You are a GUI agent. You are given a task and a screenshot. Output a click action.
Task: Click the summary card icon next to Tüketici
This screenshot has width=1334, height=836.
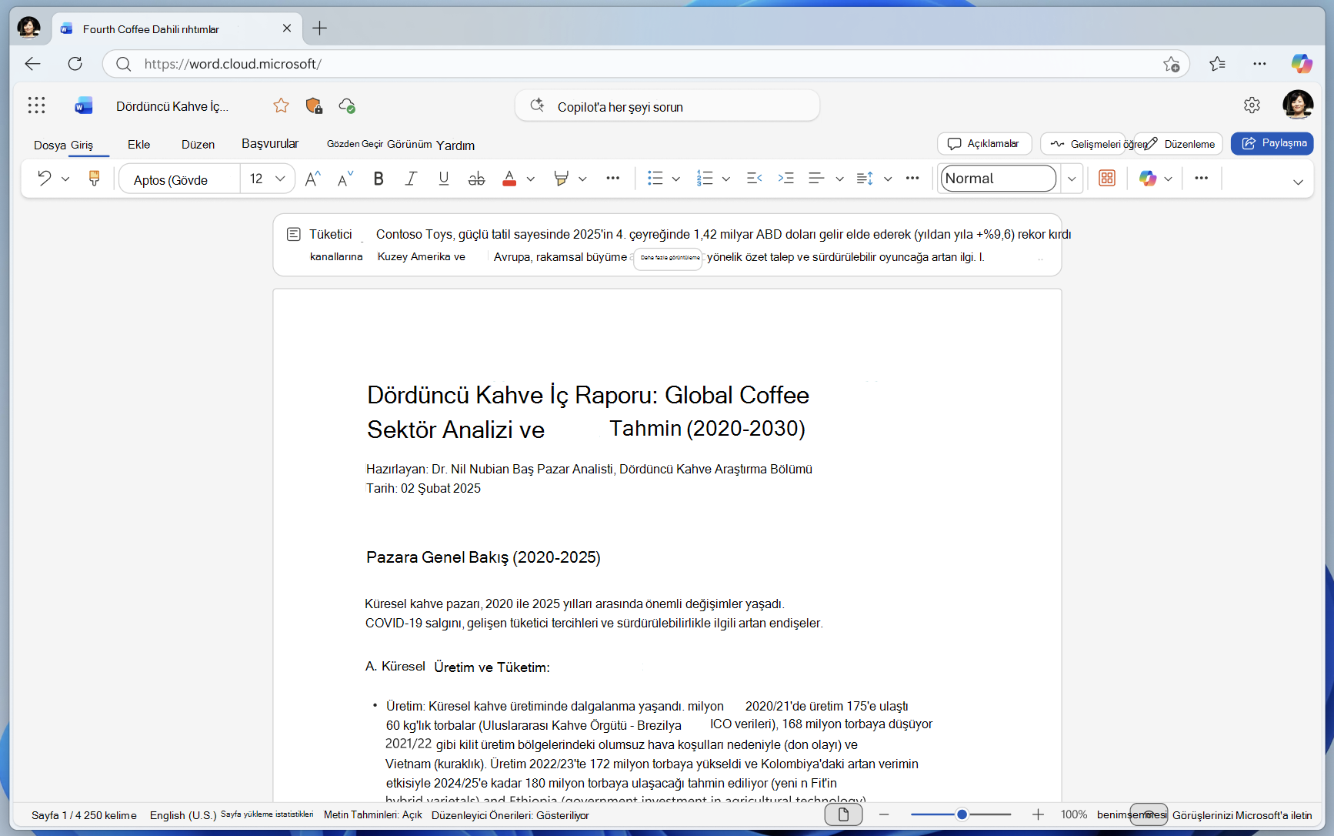[293, 234]
